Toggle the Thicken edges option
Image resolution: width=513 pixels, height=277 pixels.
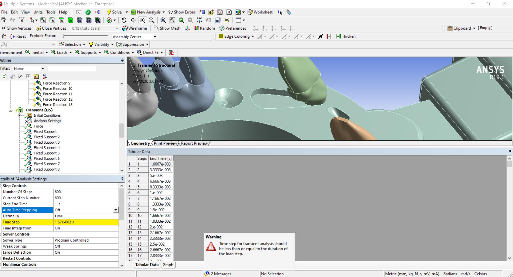coord(346,36)
